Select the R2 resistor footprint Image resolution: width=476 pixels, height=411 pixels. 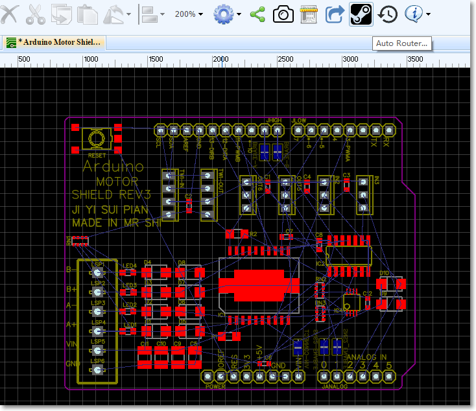(237, 234)
